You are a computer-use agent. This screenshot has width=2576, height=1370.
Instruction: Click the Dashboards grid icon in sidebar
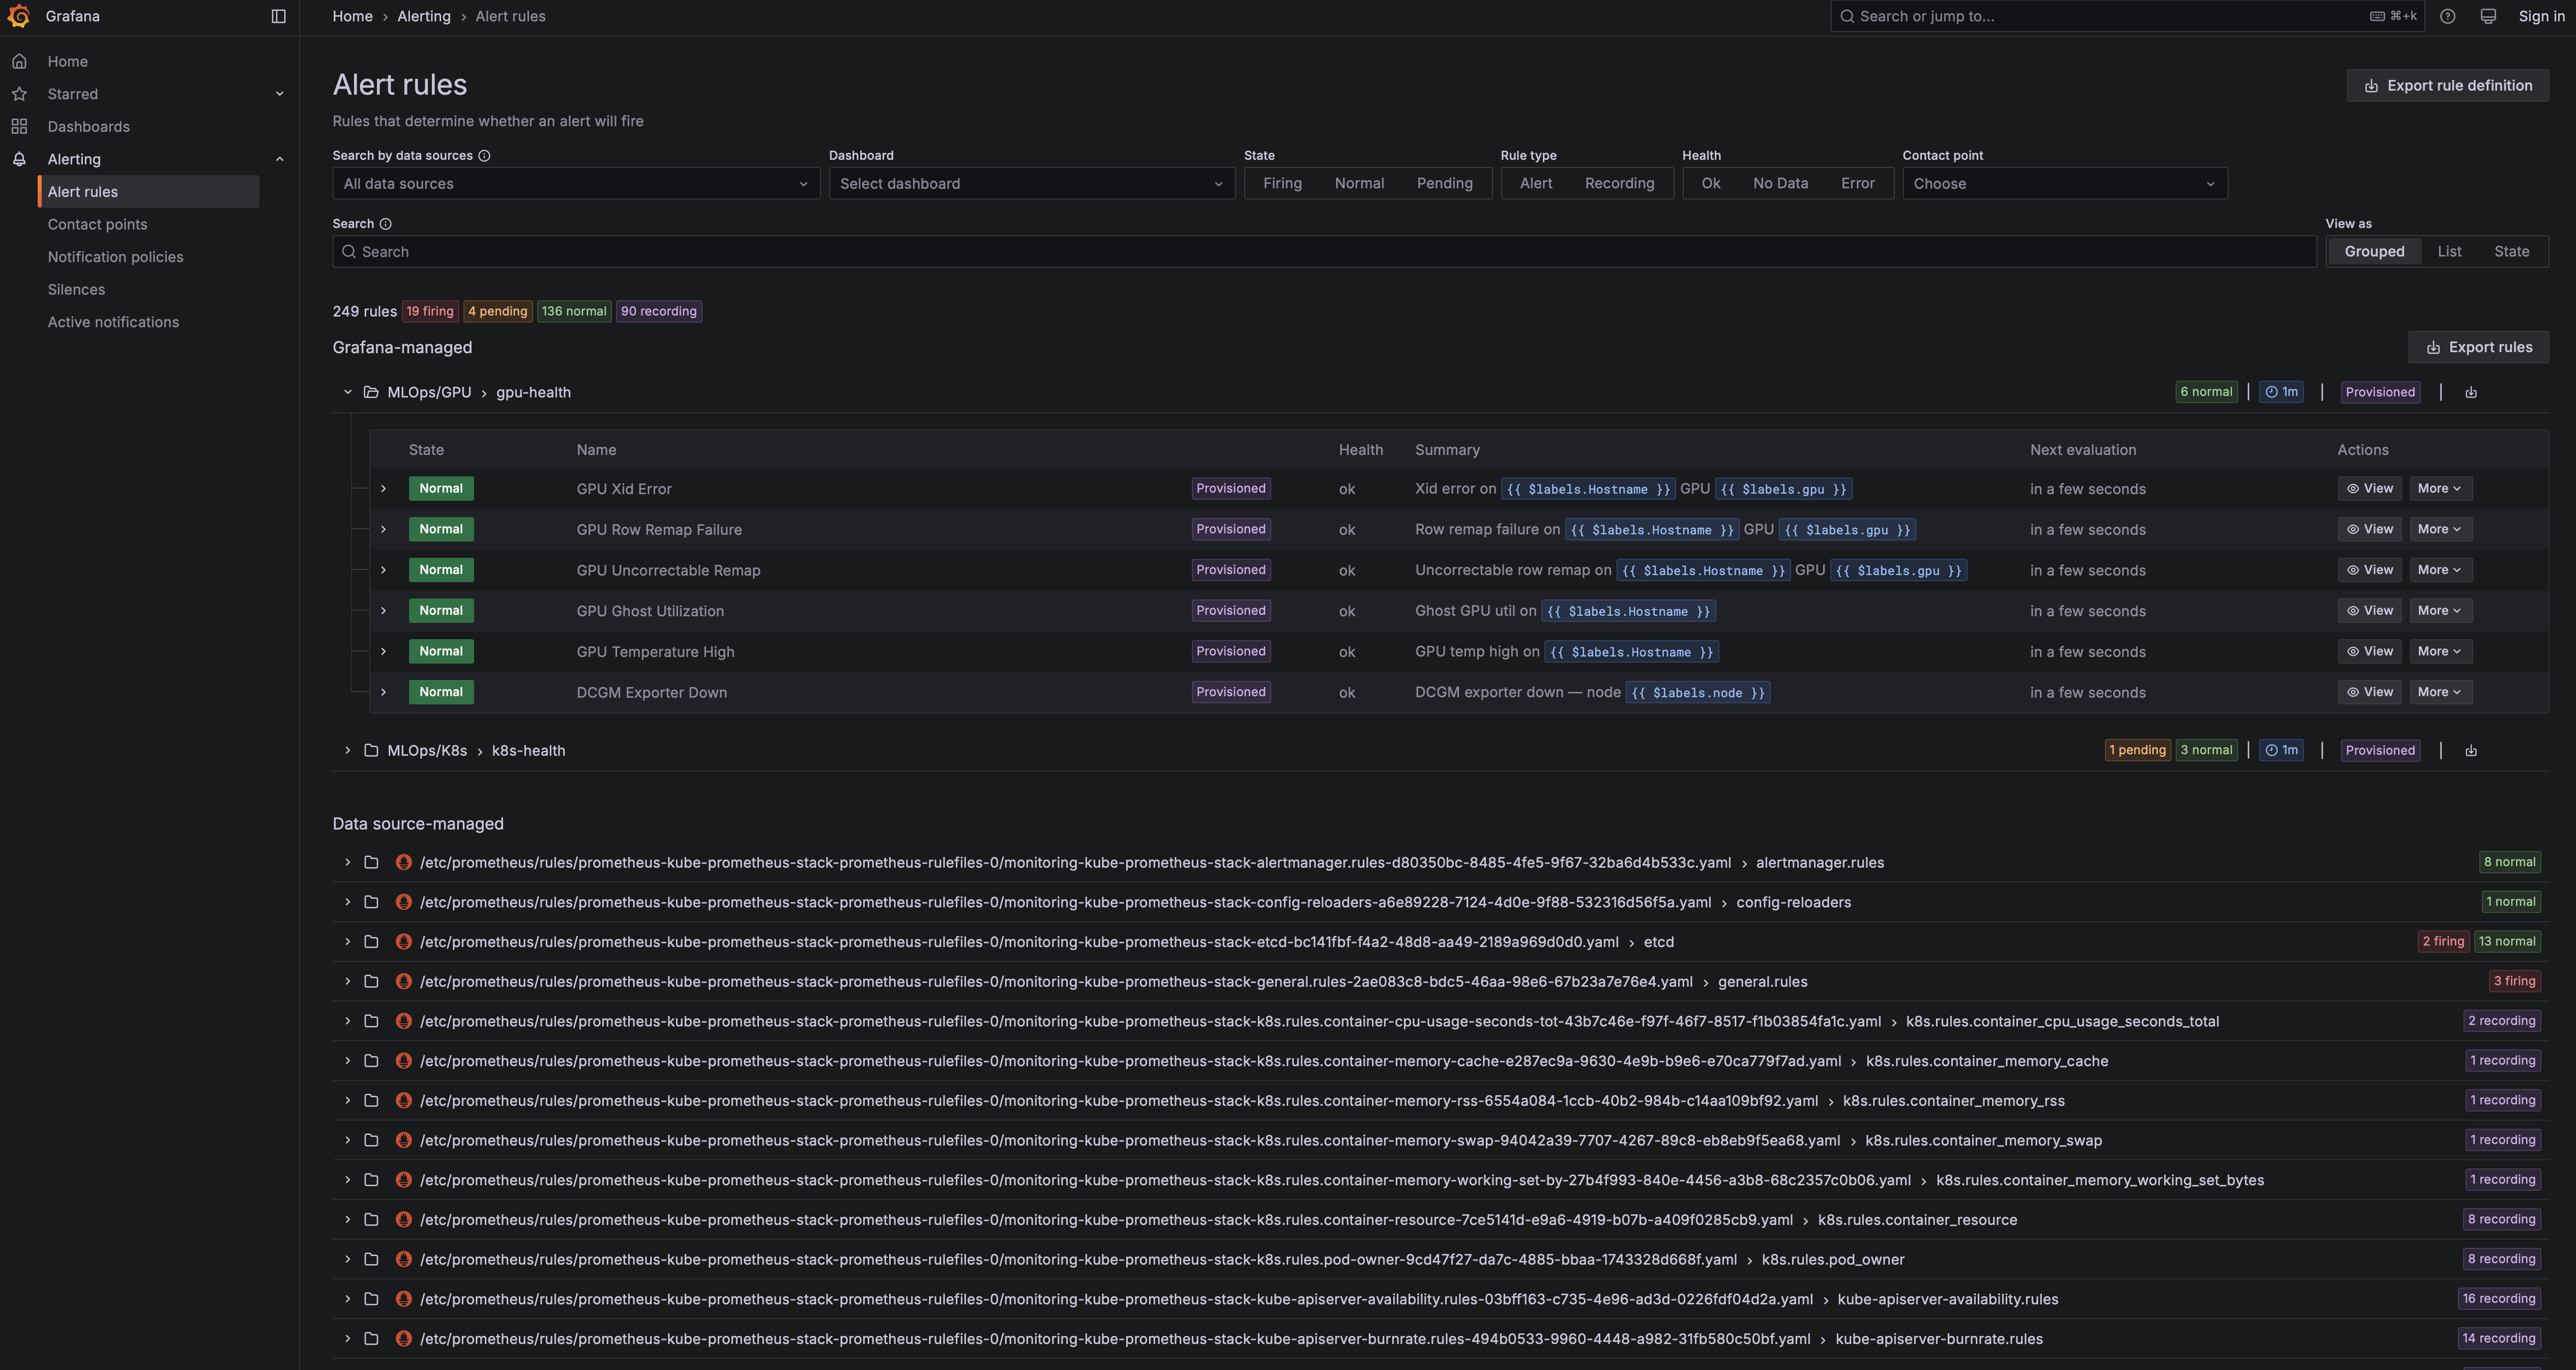coord(19,126)
